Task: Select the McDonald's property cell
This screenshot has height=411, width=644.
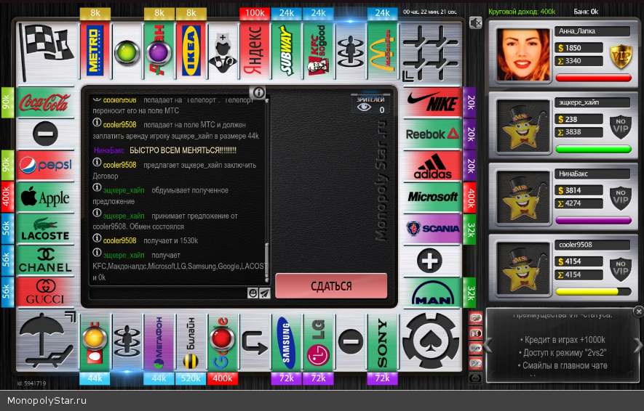Action: (383, 50)
